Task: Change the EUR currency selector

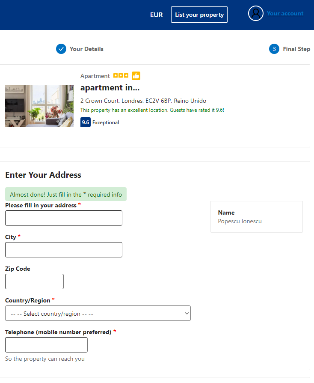Action: tap(157, 15)
